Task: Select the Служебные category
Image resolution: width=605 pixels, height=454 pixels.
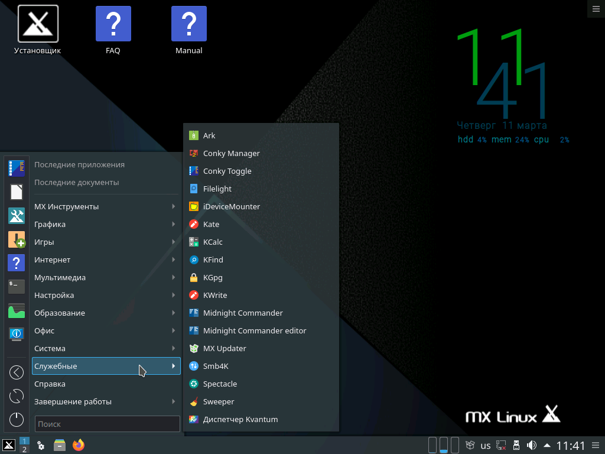Action: (106, 367)
